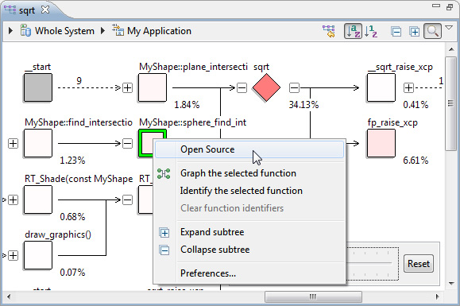Collapse the minus left of MyShape::sphere_find_int
The width and height of the screenshot is (460, 306).
pyautogui.click(x=127, y=144)
